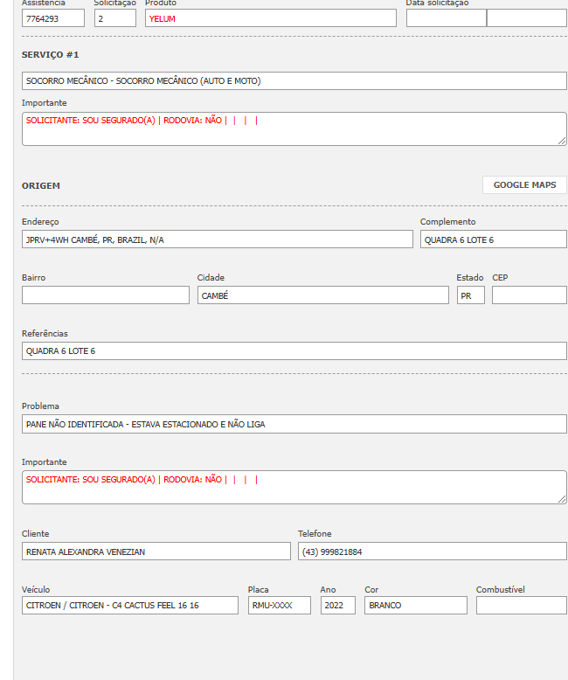Click the Cidade field showing CAMBÉ
Viewport: 568px width, 680px height.
click(323, 295)
